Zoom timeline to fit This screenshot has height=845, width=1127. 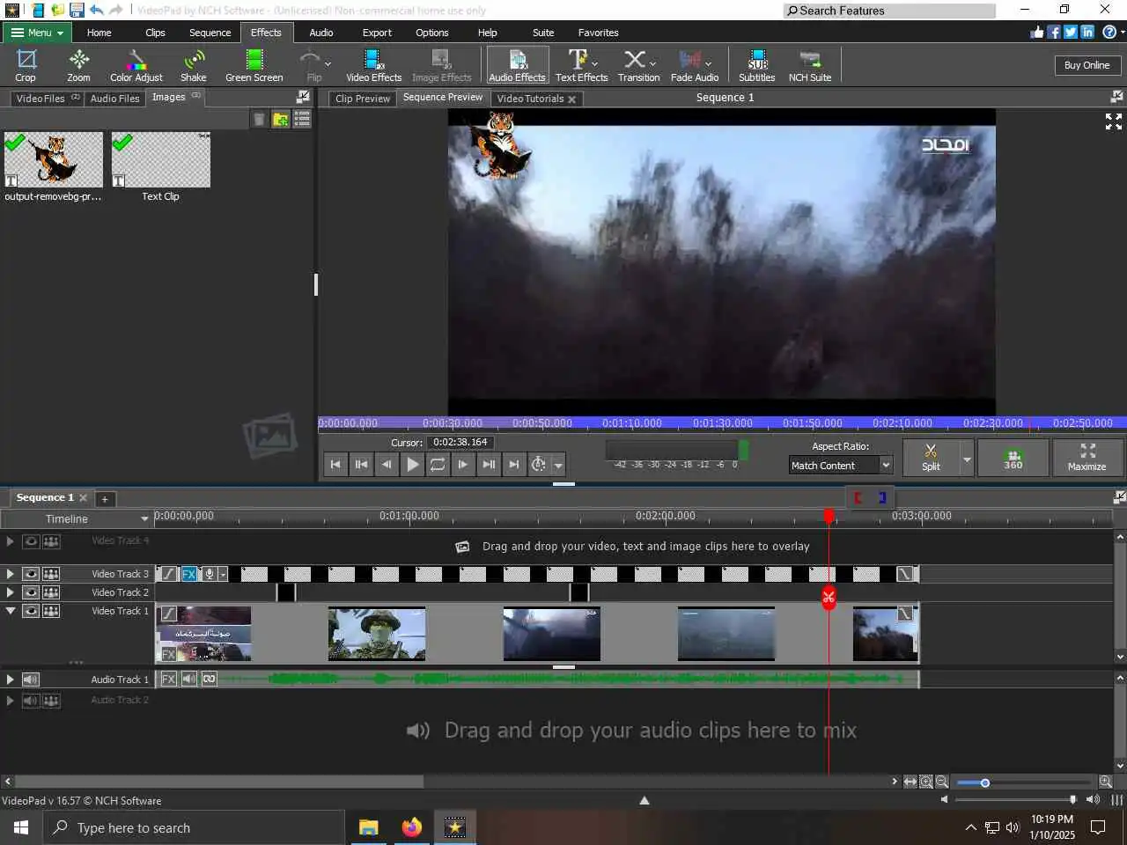[x=910, y=782]
